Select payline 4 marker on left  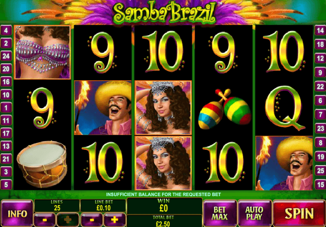[x=6, y=31]
